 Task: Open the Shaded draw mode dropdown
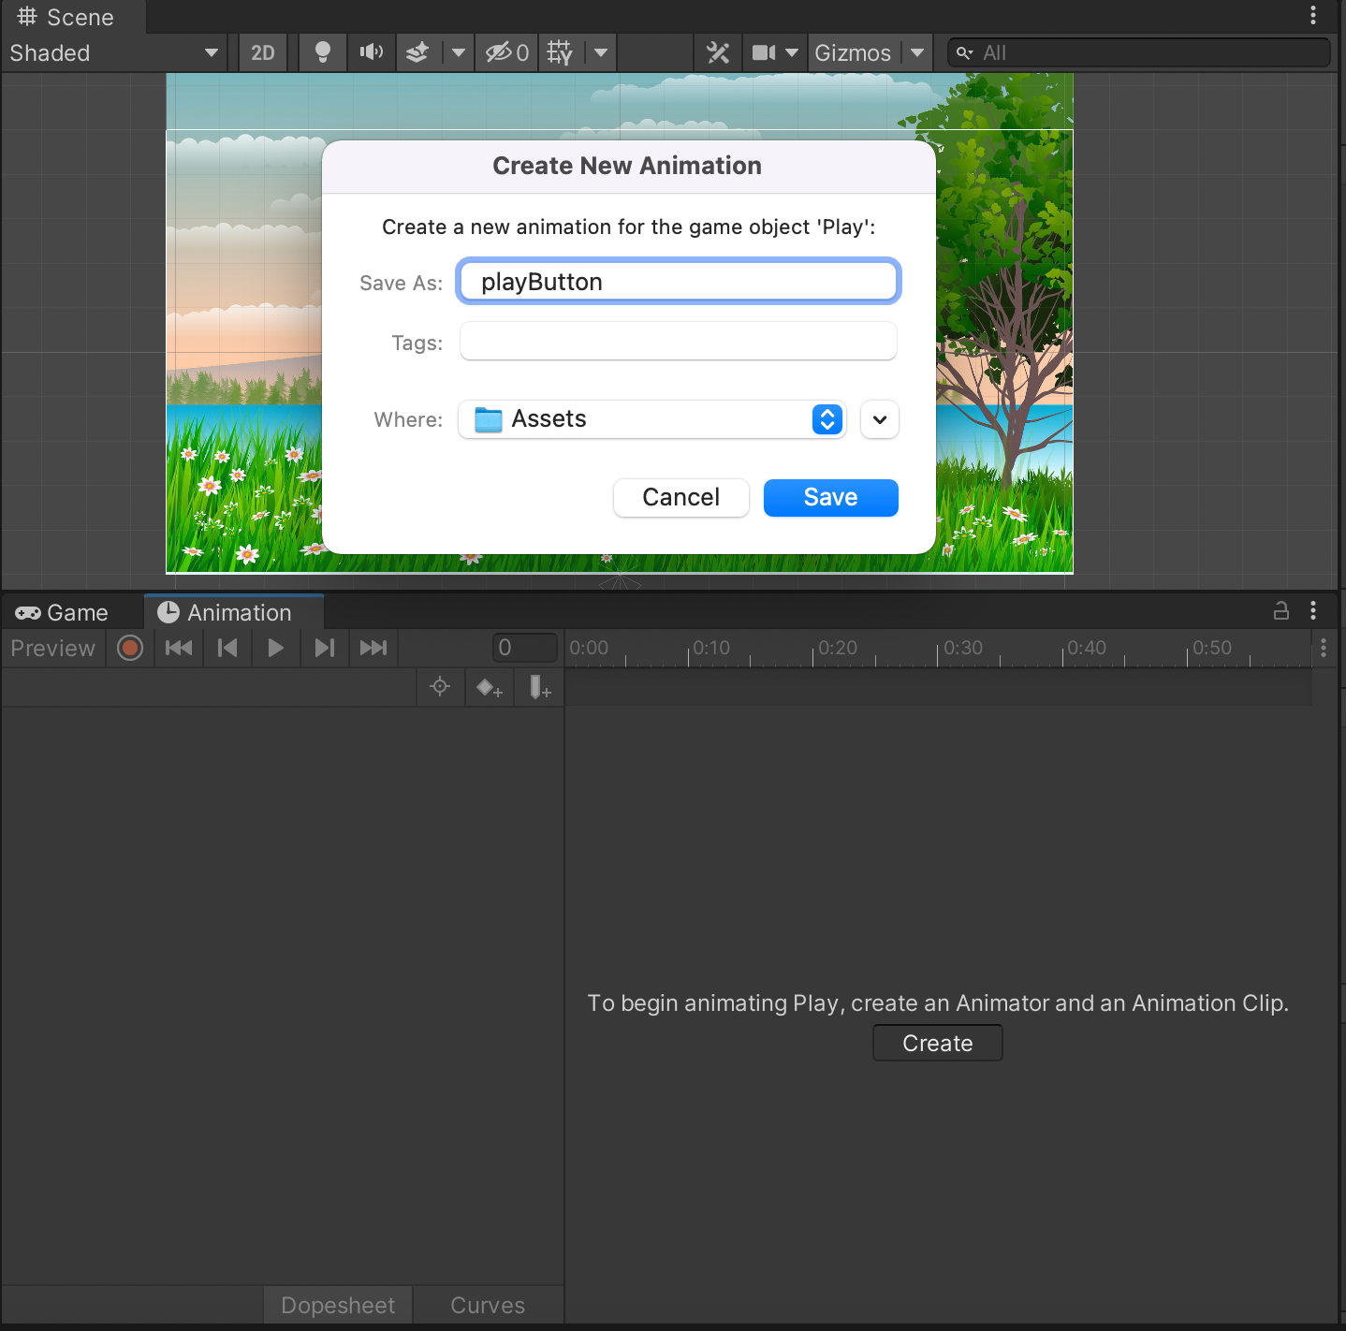[114, 52]
